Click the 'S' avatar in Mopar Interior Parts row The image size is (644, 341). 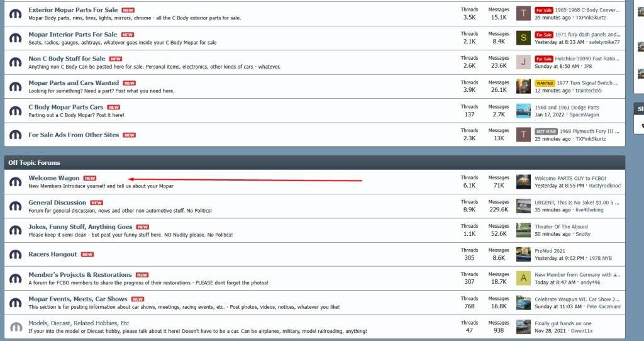[523, 38]
